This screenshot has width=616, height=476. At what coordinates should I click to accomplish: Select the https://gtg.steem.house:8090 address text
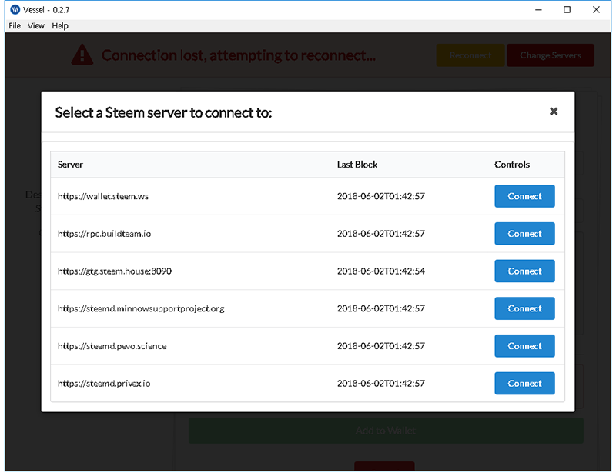[114, 271]
